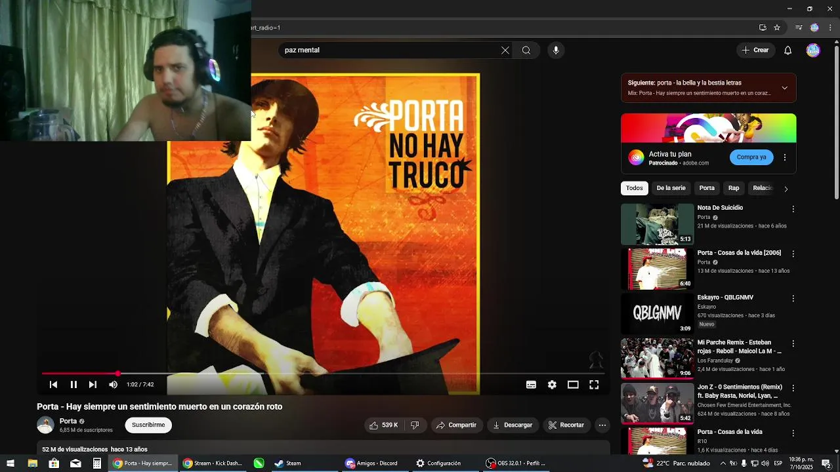
Task: Switch to OBS 32.0.1 taskbar window
Action: (x=516, y=463)
